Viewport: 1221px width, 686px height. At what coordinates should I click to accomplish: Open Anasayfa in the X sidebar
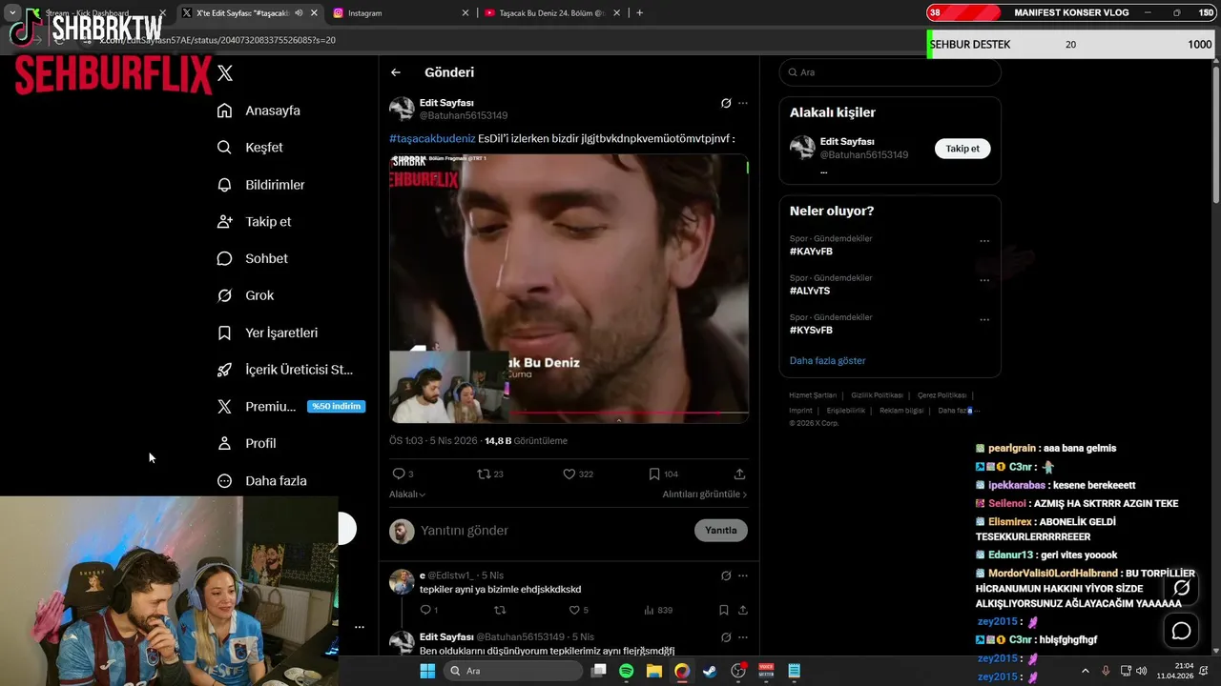coord(259,111)
